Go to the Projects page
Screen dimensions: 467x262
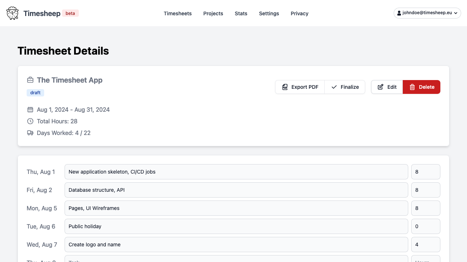213,13
